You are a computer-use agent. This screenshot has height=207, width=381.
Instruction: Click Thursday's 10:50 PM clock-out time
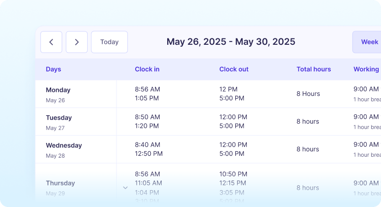pos(233,174)
